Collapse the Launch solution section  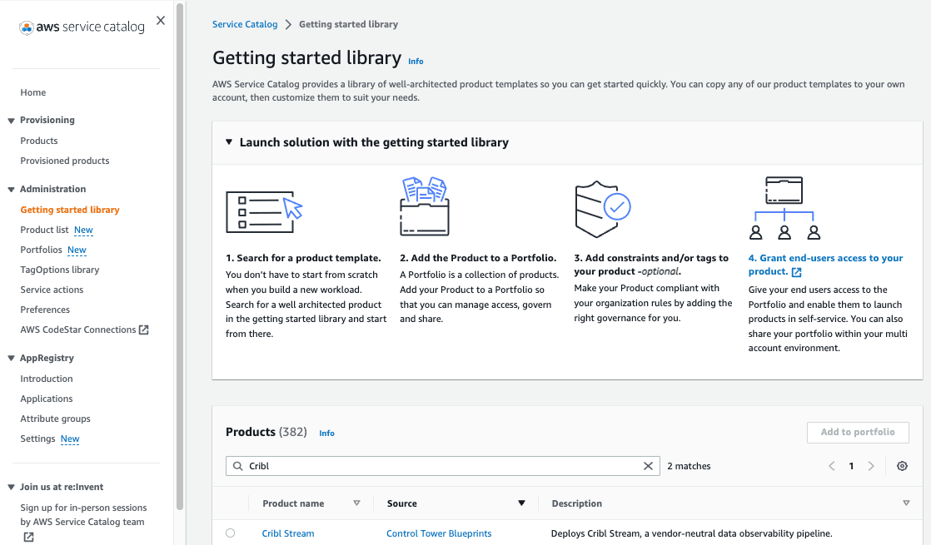click(229, 142)
